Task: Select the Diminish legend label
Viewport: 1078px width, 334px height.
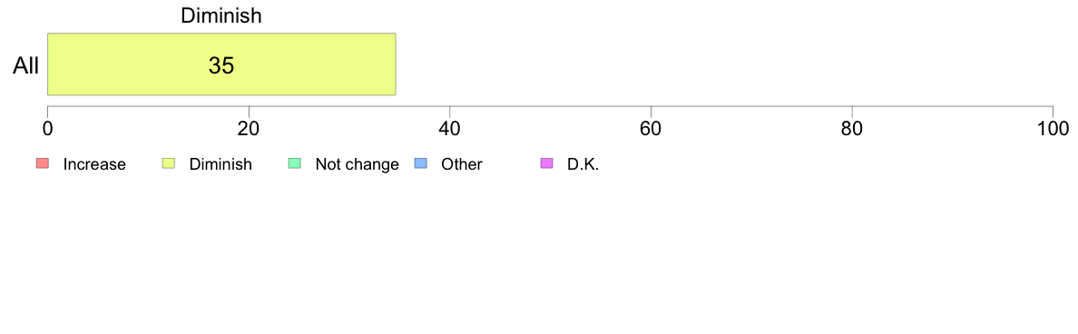Action: [x=220, y=164]
